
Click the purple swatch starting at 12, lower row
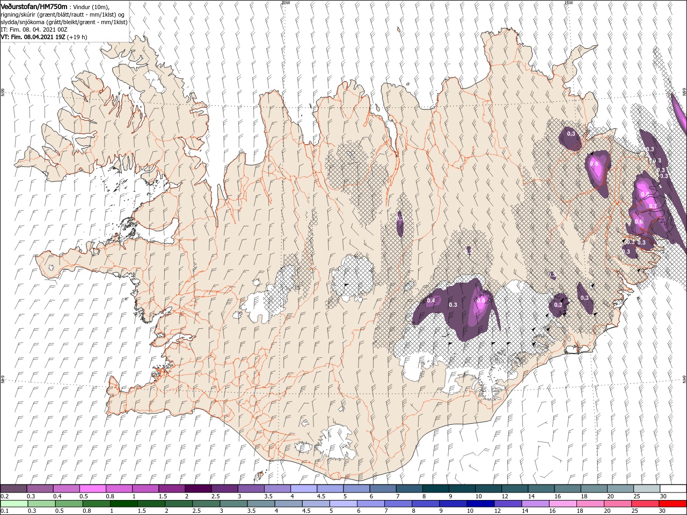tap(507, 504)
